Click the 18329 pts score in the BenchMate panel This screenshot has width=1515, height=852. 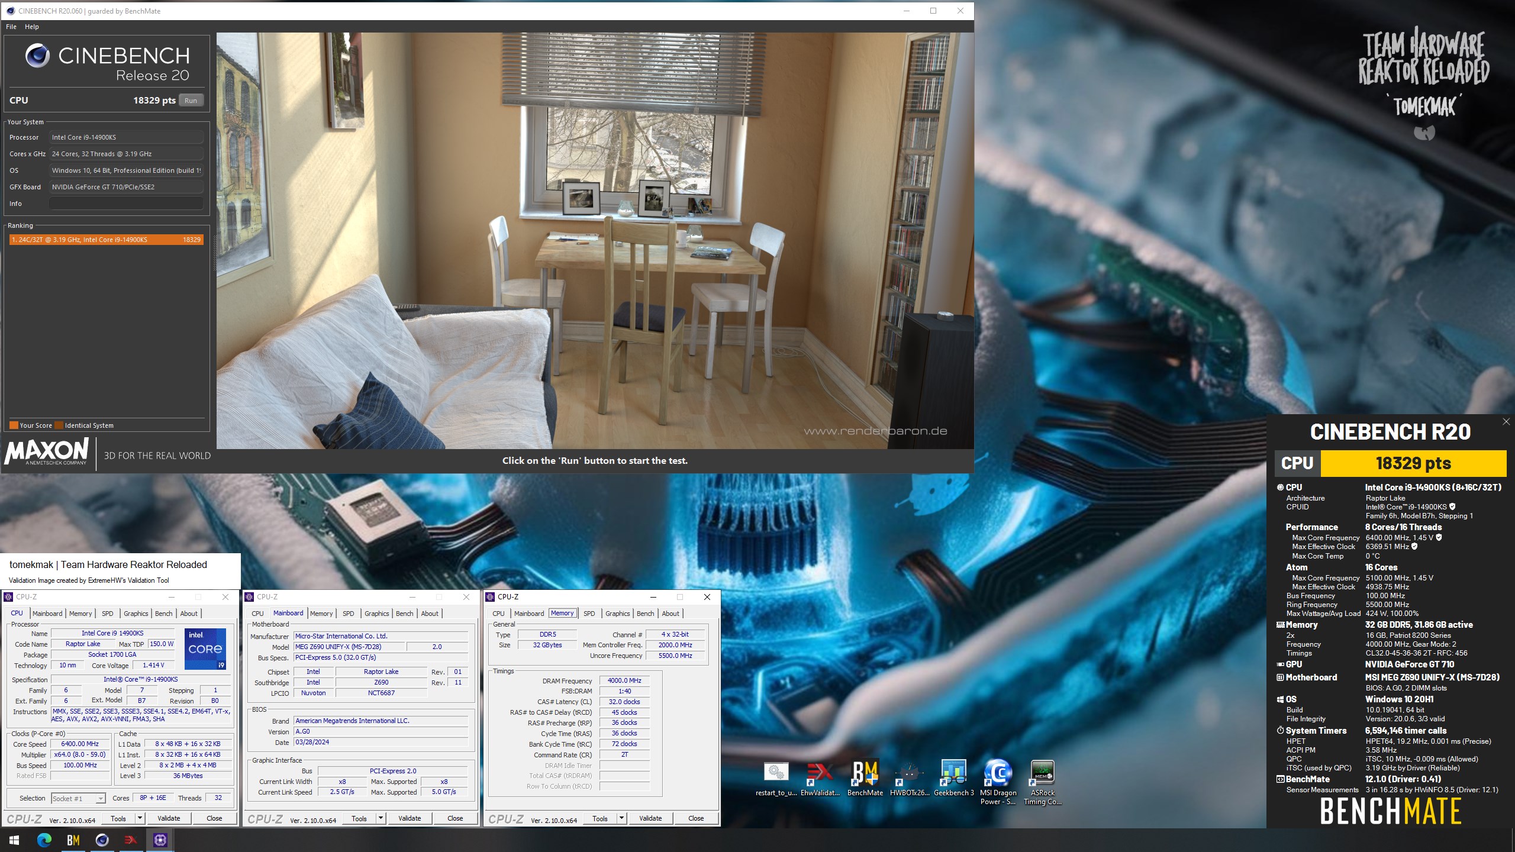tap(1413, 463)
